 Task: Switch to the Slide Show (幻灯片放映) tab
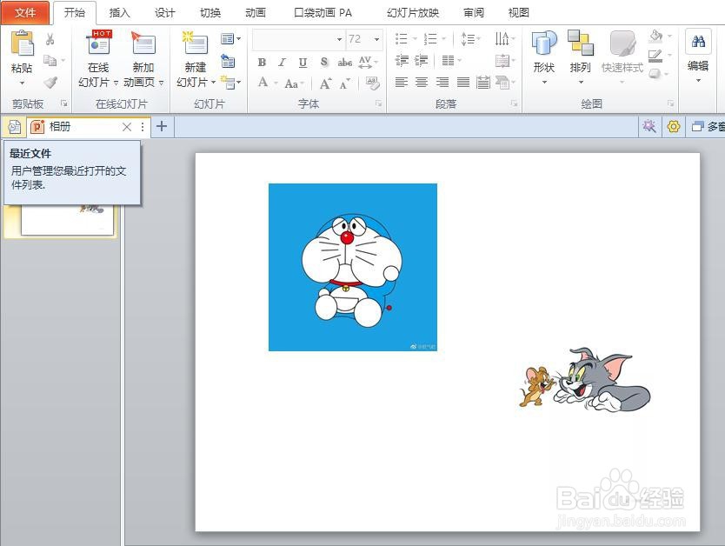413,12
